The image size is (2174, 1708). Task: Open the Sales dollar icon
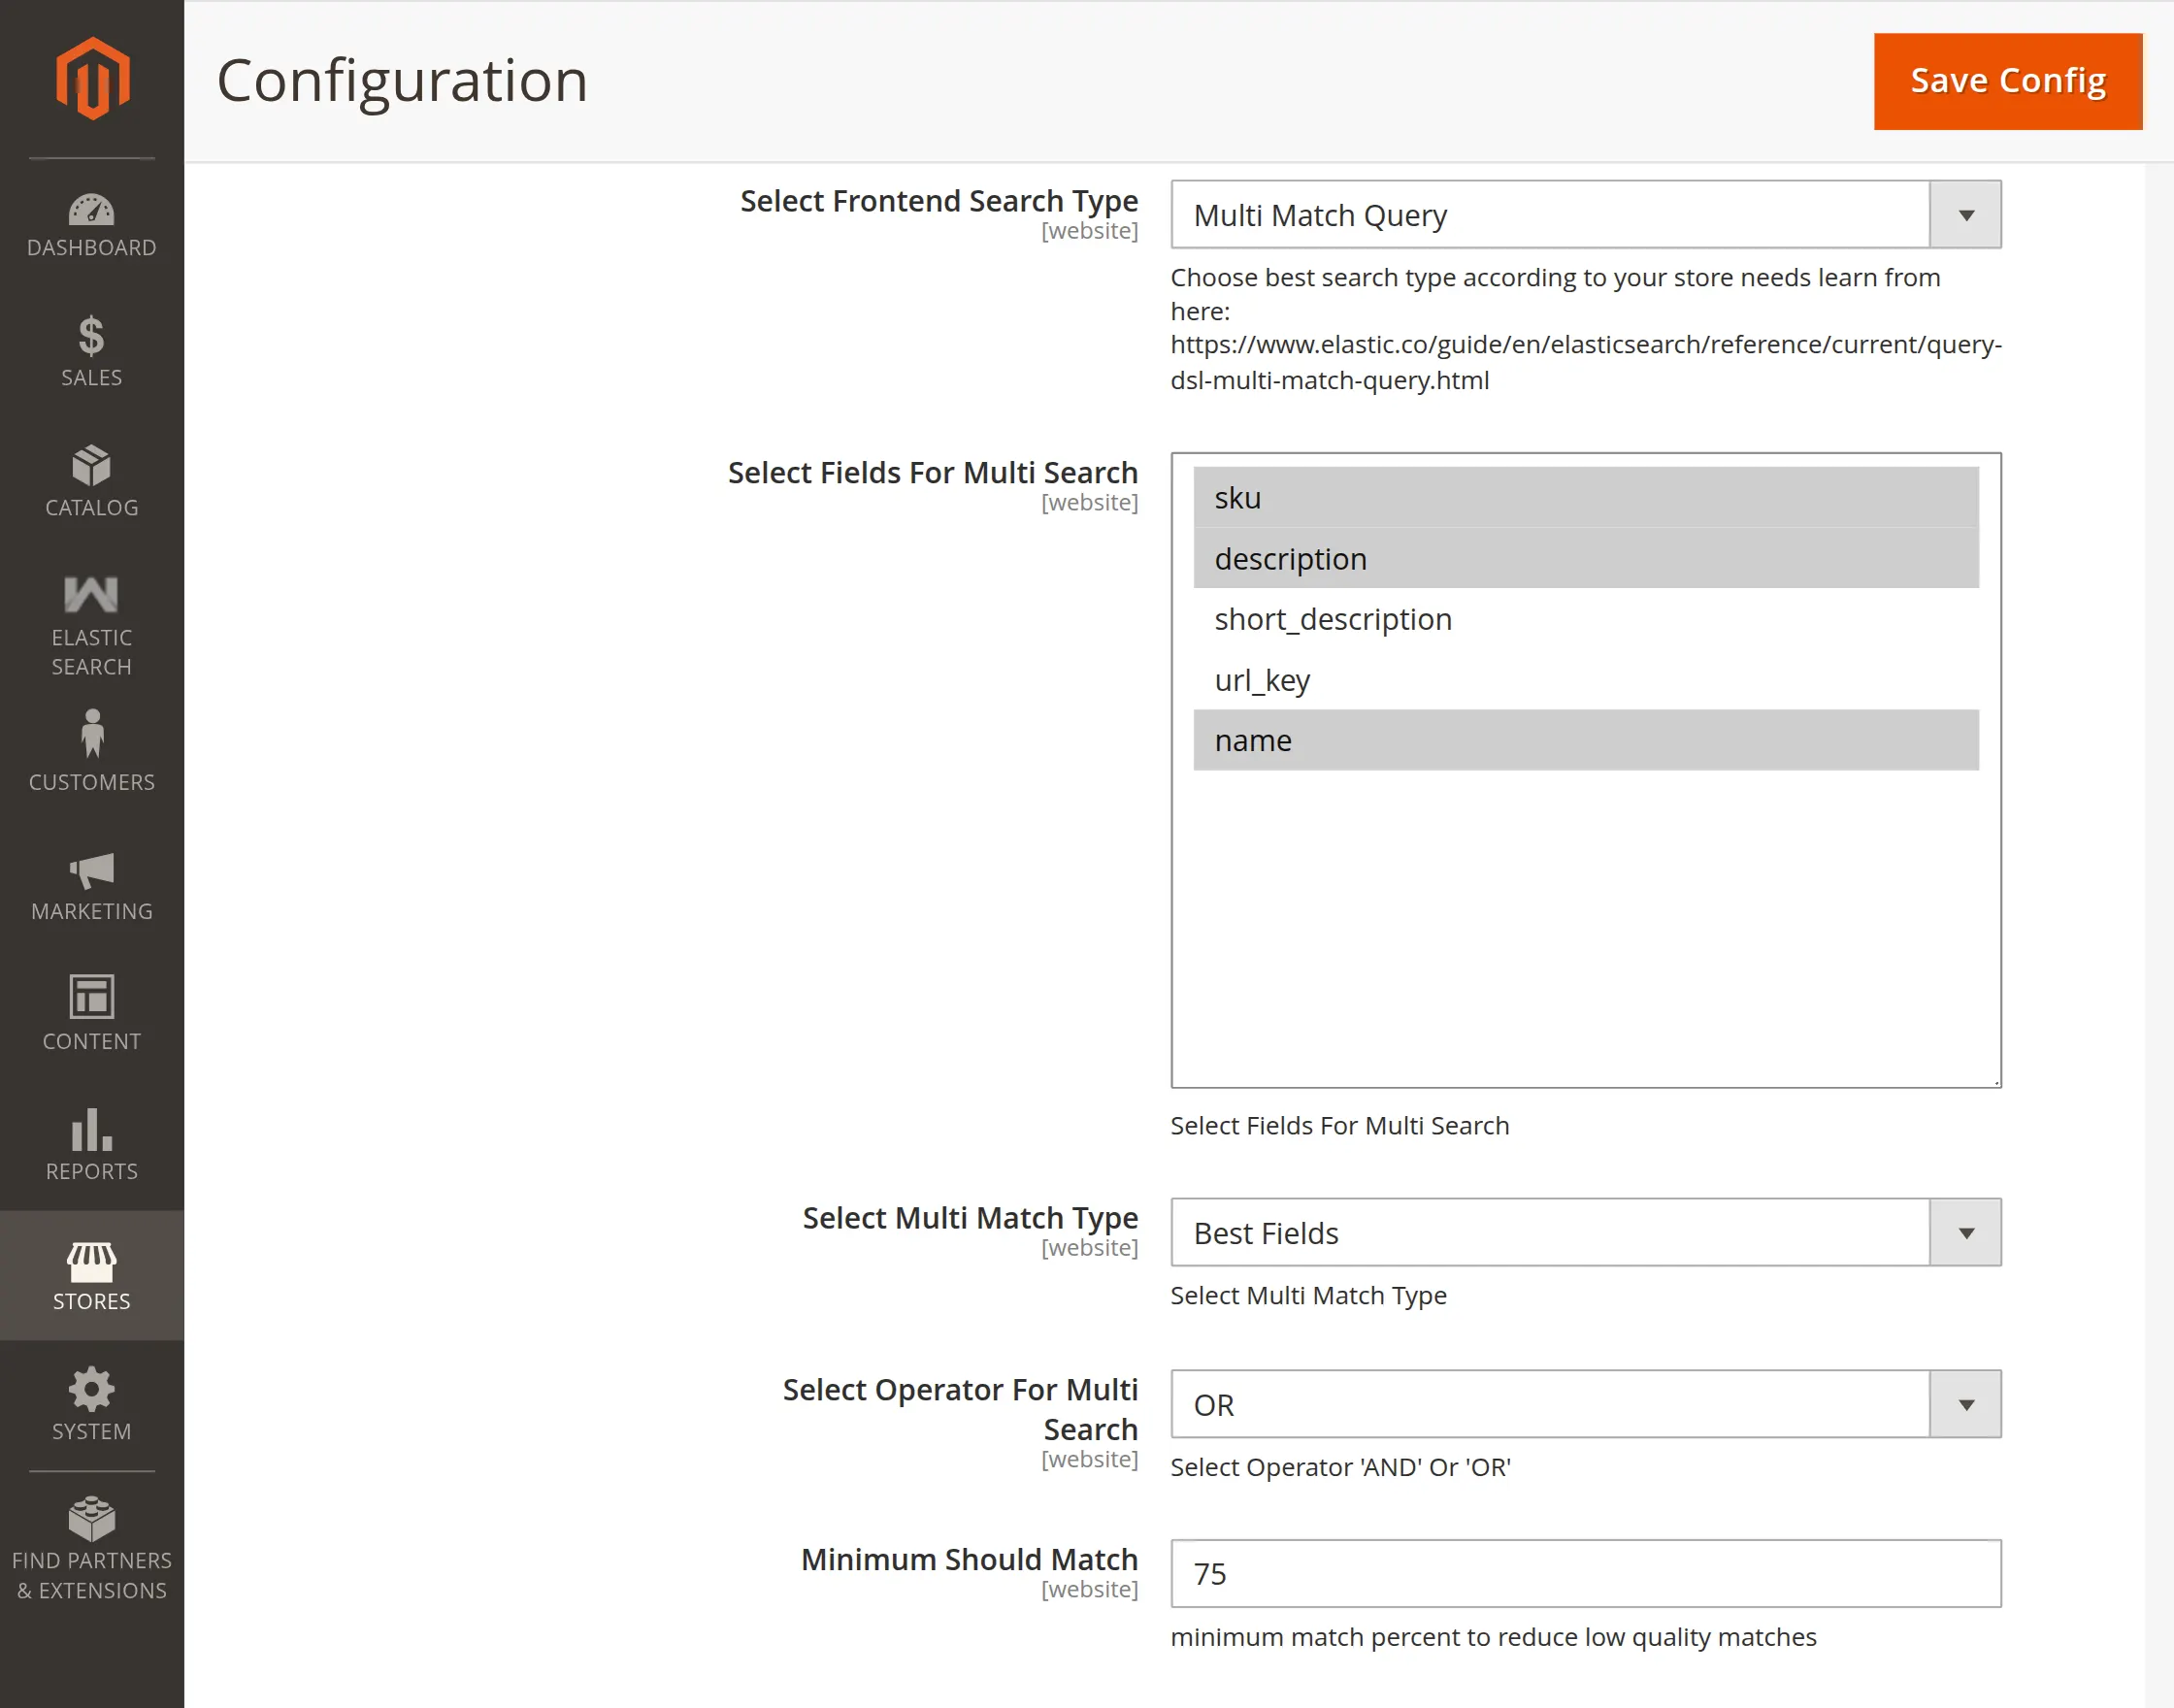92,337
